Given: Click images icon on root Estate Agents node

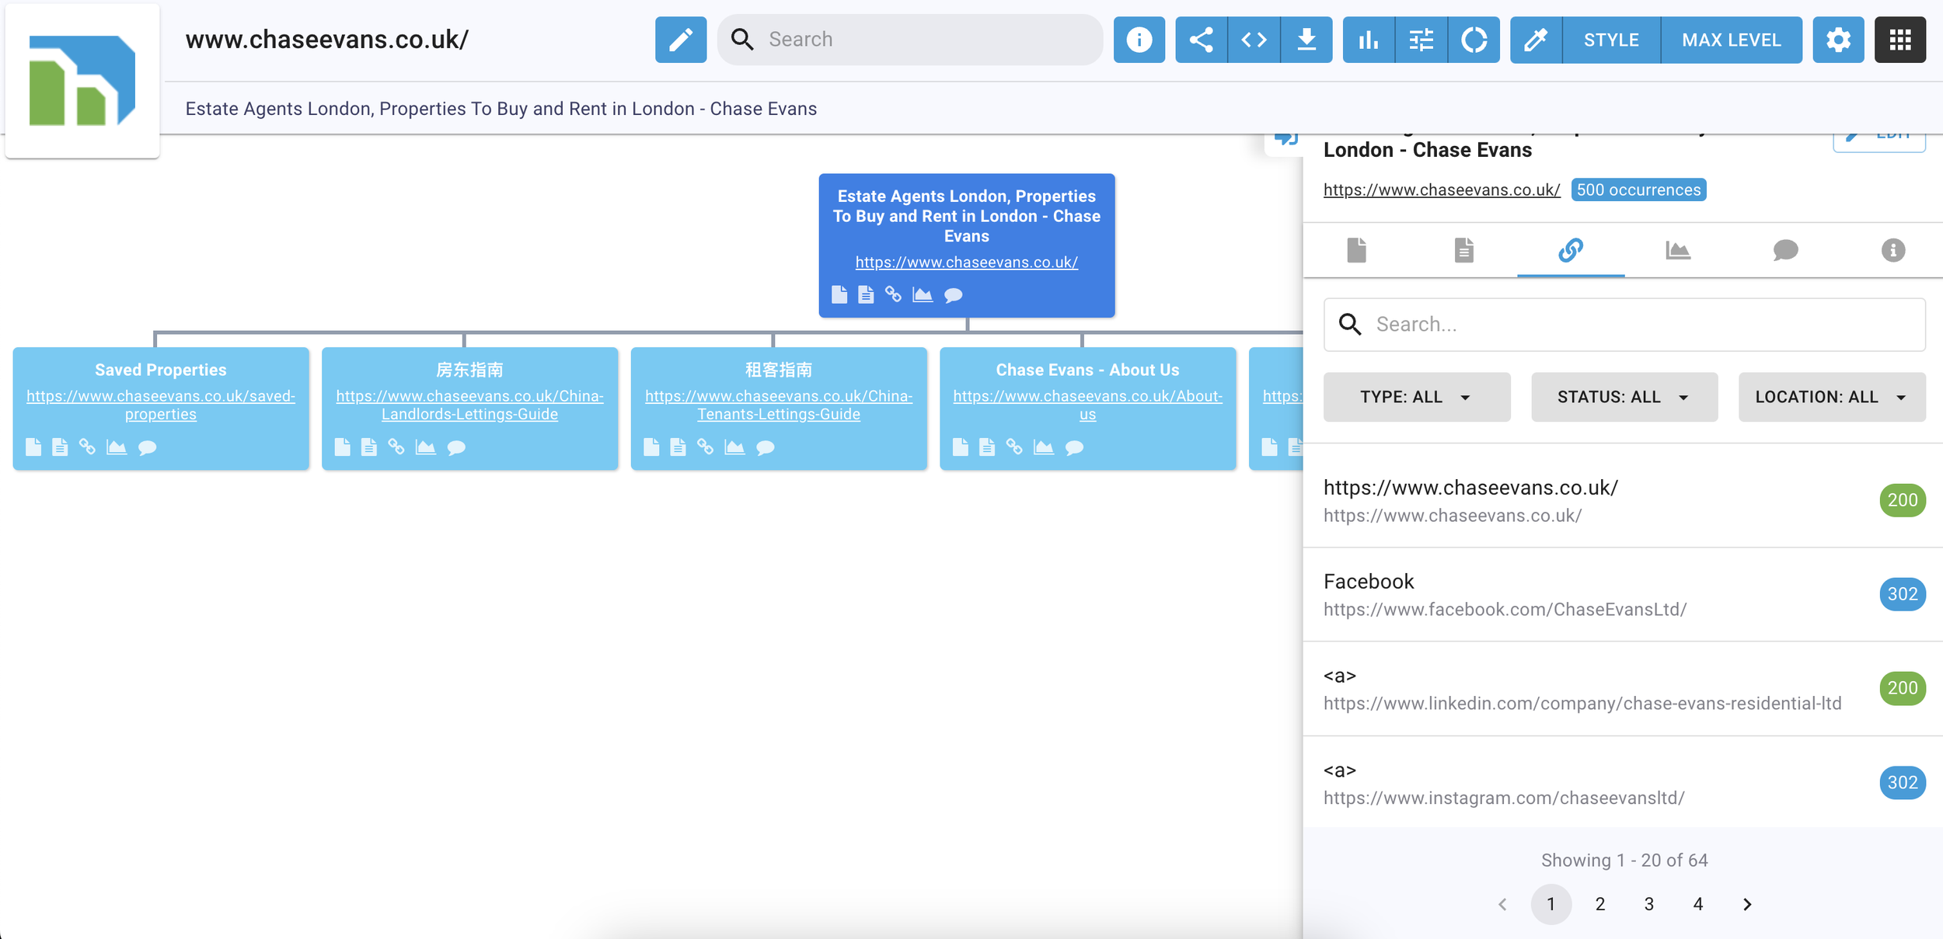Looking at the screenshot, I should click(923, 294).
